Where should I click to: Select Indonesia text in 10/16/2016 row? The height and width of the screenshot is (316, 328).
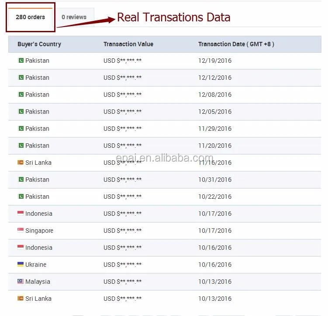tap(39, 248)
